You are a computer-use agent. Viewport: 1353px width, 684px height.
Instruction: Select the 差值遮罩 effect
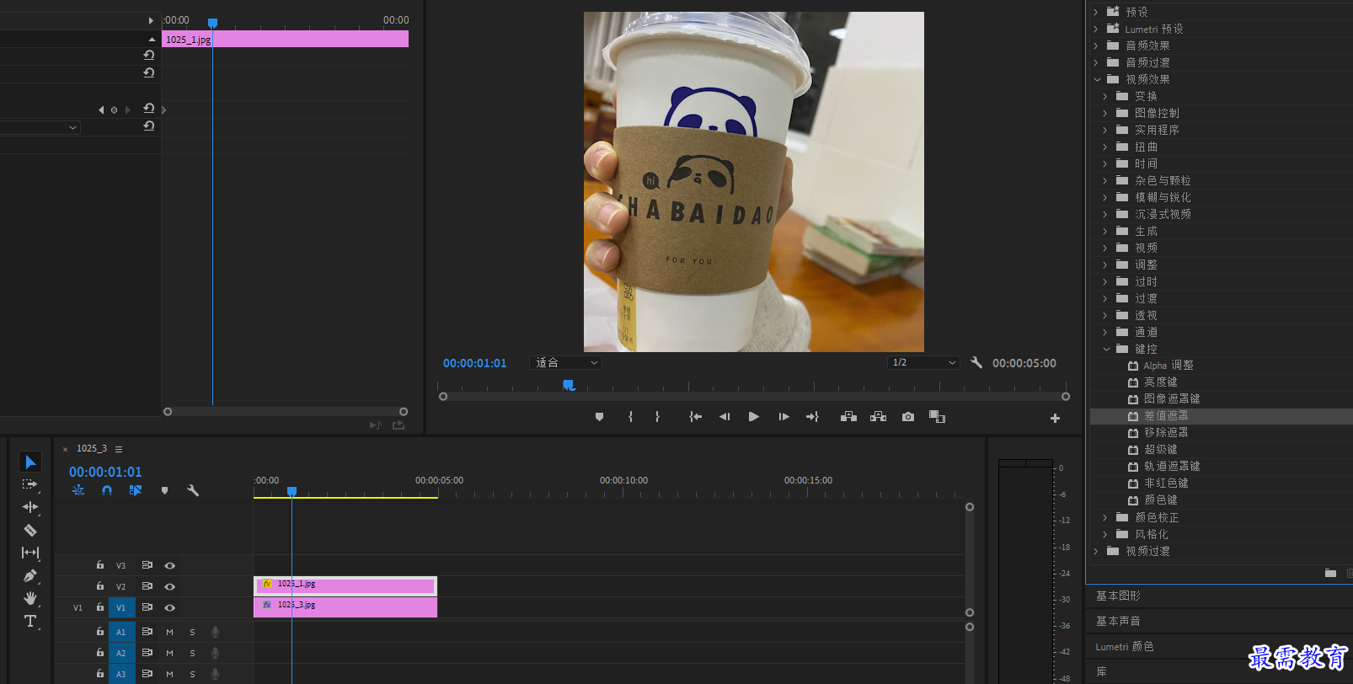(x=1166, y=415)
